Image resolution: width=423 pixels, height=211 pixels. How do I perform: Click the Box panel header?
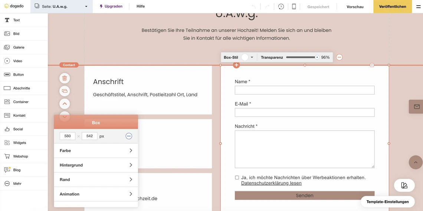click(96, 123)
